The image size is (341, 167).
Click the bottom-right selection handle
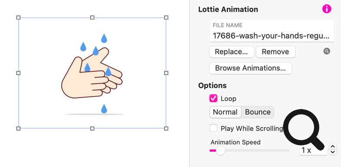pyautogui.click(x=166, y=128)
